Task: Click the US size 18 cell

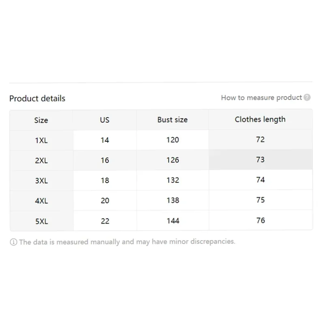Action: [105, 180]
